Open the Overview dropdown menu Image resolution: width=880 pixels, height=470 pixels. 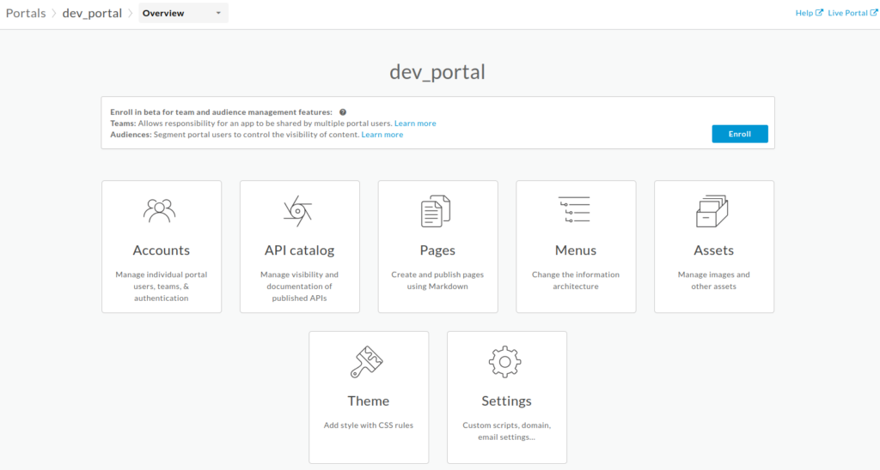tap(183, 13)
